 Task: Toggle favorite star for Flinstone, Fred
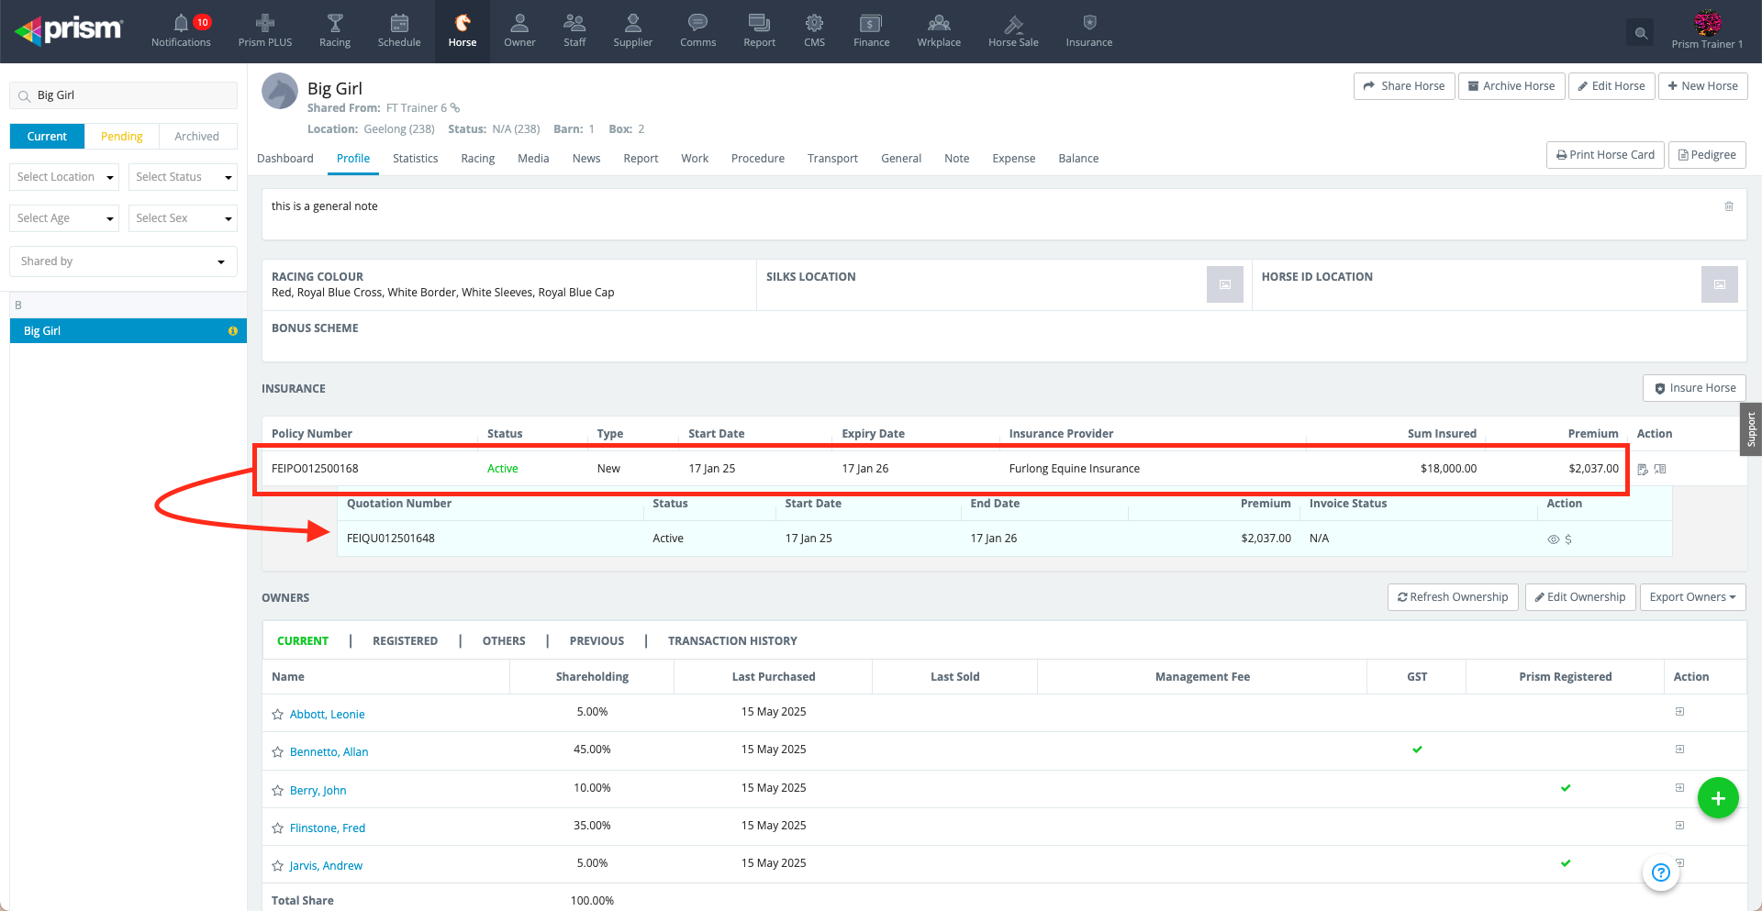277,828
